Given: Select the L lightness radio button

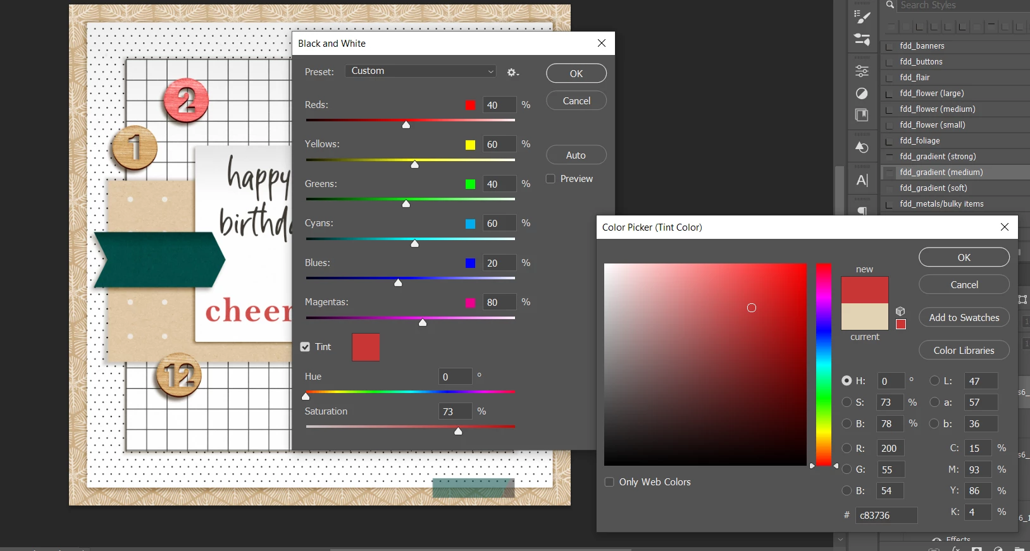Looking at the screenshot, I should [x=934, y=381].
